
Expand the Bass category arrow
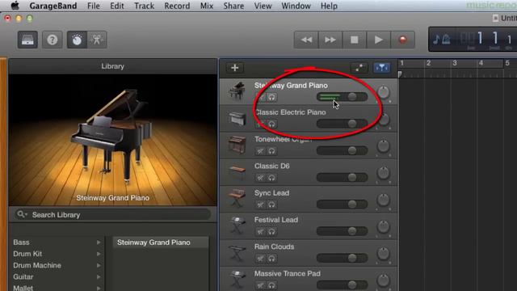click(99, 242)
